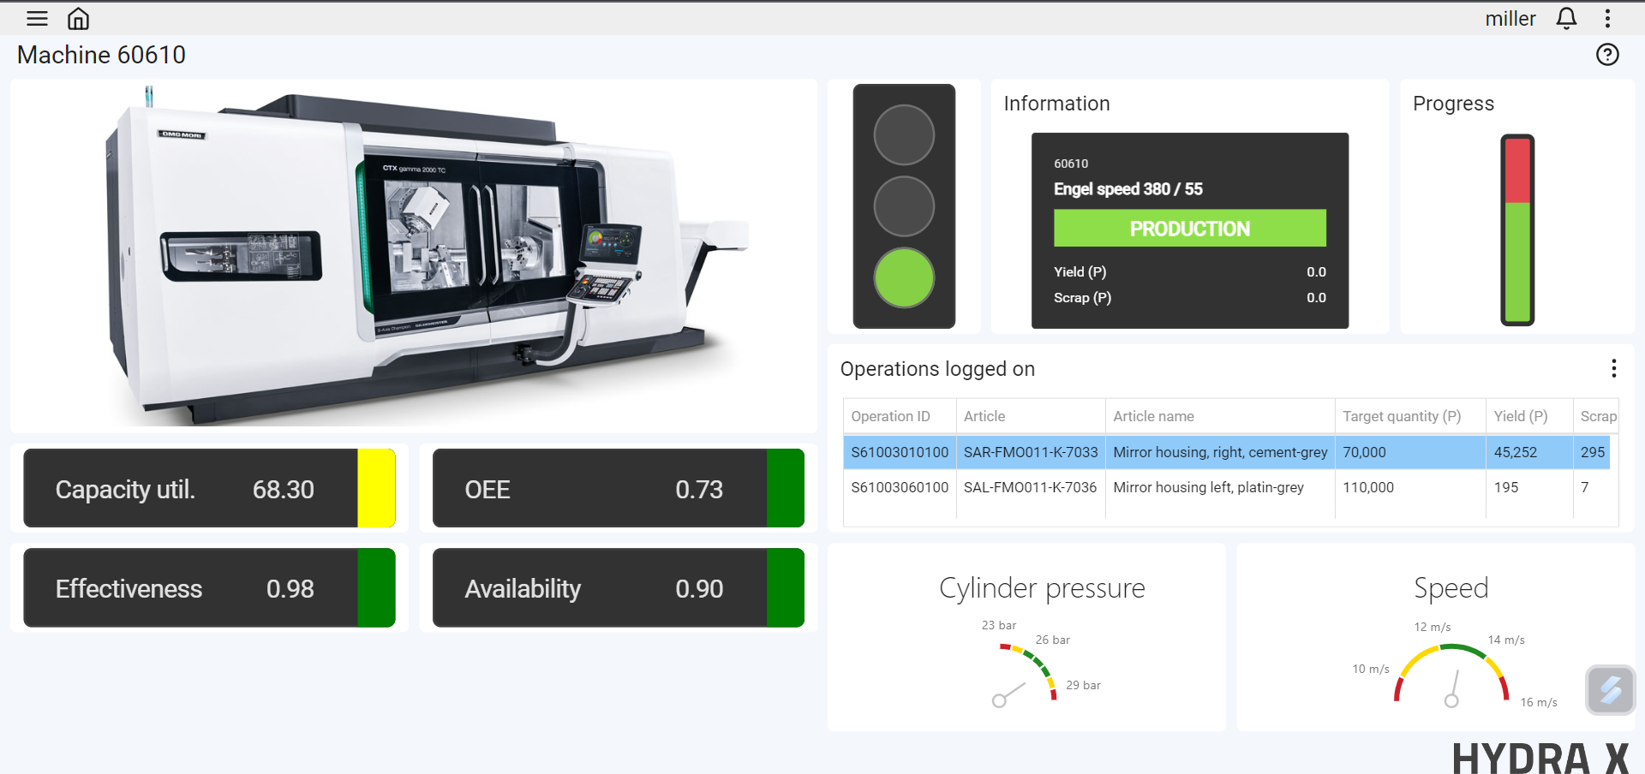Open the OEE tile

pos(619,488)
